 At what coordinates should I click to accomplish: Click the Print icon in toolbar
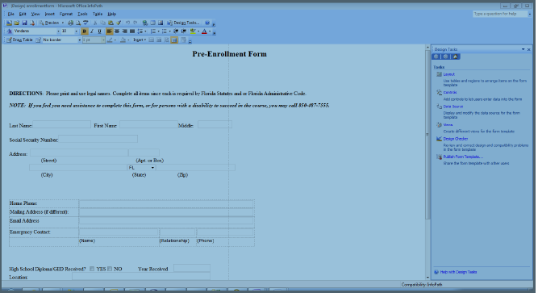pyautogui.click(x=70, y=23)
